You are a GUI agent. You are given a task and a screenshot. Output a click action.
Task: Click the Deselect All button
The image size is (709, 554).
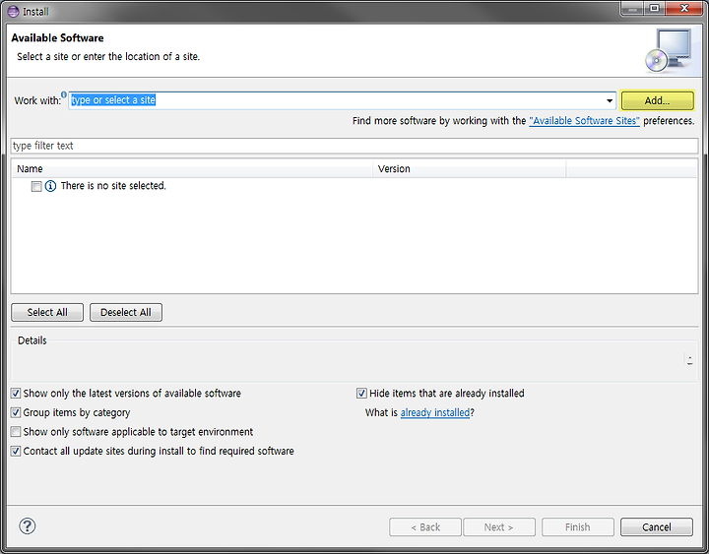pos(126,312)
